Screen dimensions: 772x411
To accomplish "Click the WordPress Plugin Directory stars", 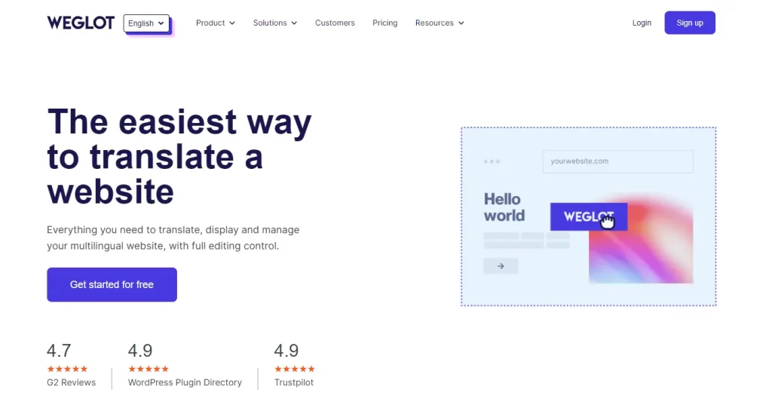I will 149,369.
